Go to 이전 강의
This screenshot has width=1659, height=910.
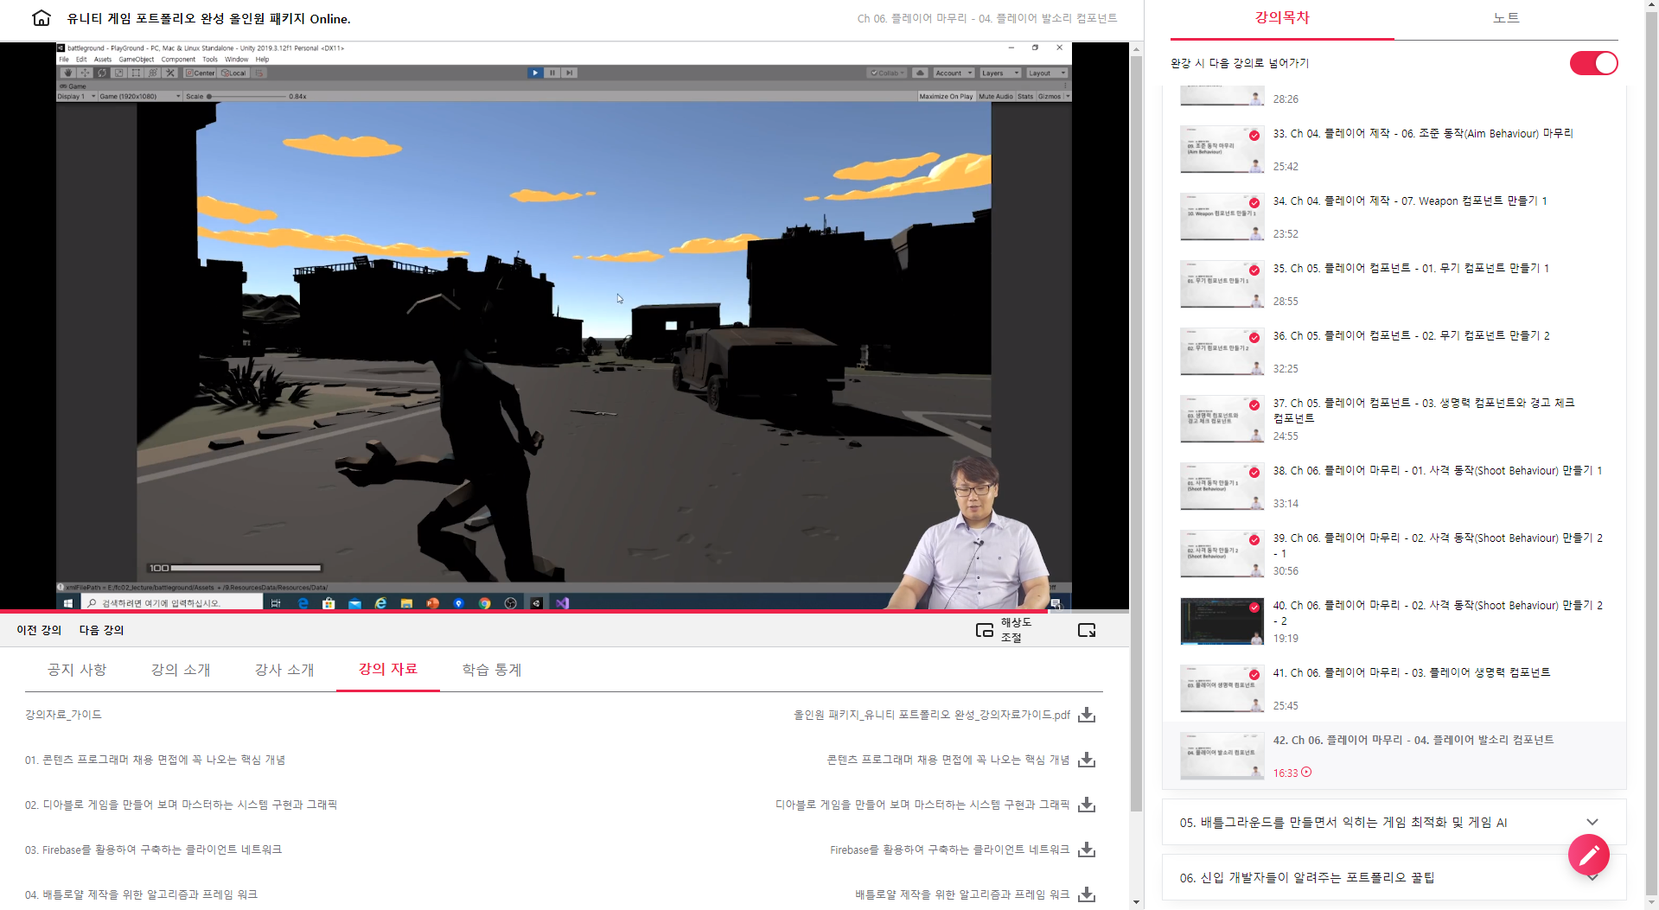pyautogui.click(x=39, y=630)
